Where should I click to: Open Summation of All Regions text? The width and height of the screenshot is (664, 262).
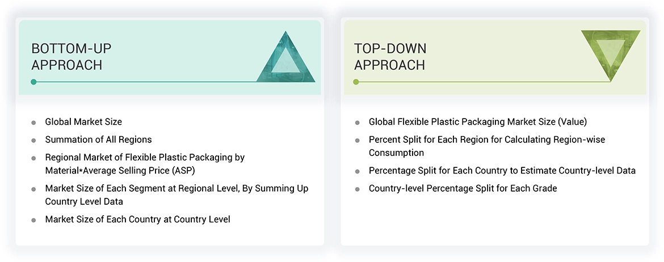tap(98, 140)
